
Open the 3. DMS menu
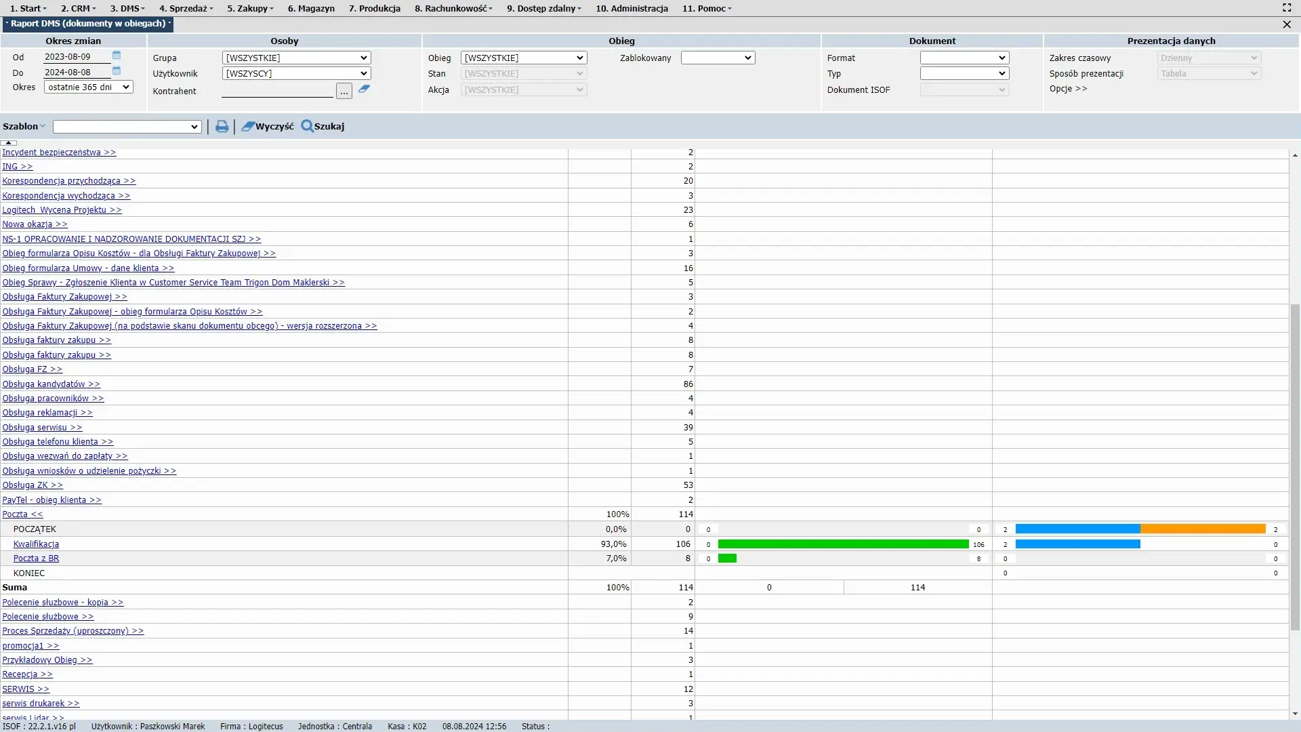click(x=127, y=9)
